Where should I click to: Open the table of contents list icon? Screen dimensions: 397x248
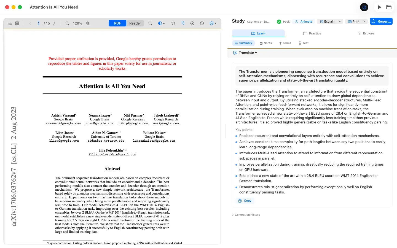10,23
